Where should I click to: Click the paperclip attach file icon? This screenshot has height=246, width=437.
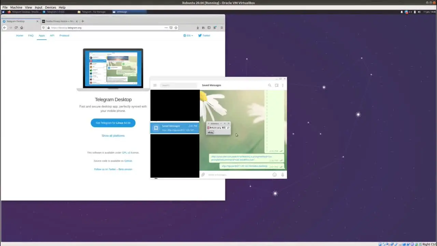tap(203, 175)
